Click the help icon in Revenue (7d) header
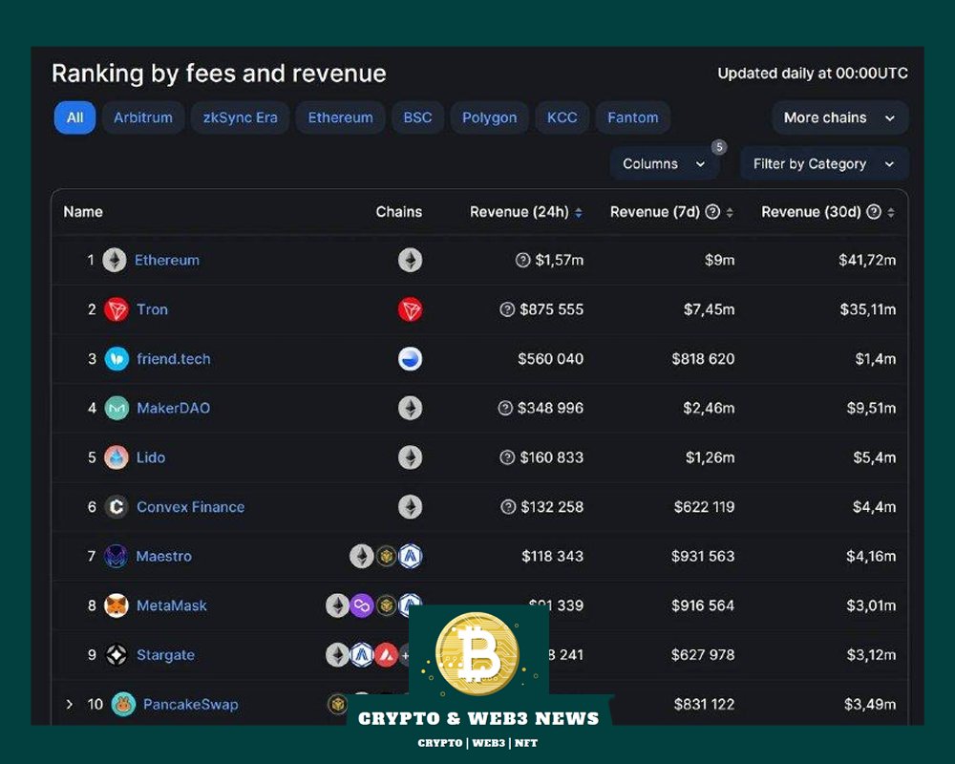 click(x=712, y=212)
